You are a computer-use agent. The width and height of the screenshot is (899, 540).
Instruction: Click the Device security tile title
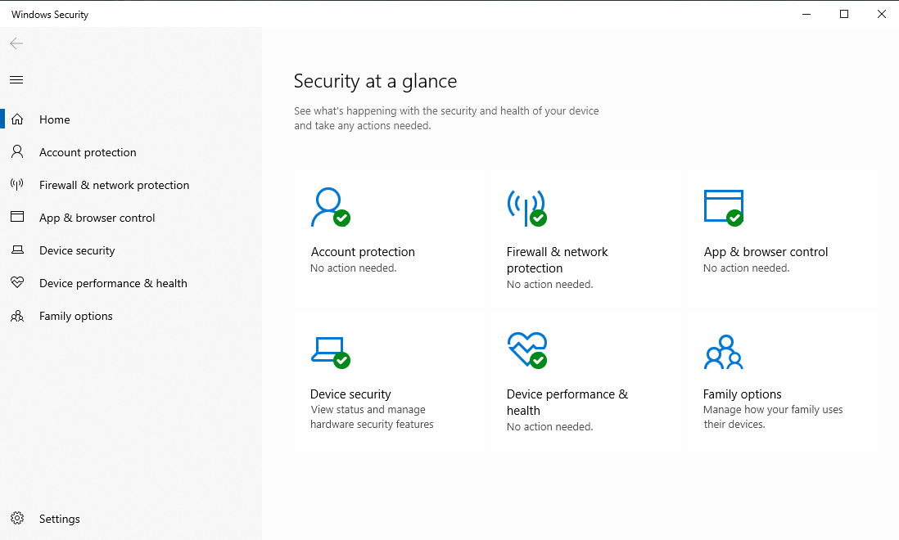(x=350, y=394)
